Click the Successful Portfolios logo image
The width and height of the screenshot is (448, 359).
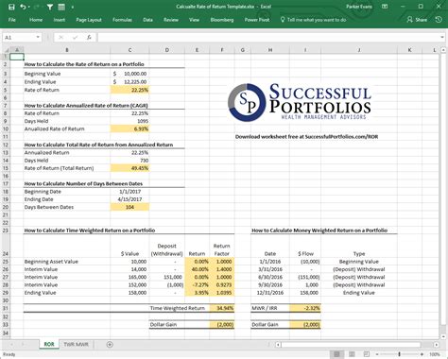click(x=300, y=102)
